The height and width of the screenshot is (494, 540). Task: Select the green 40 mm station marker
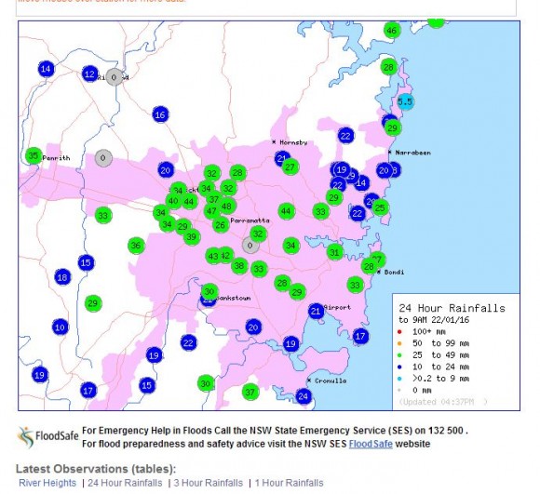tap(173, 201)
